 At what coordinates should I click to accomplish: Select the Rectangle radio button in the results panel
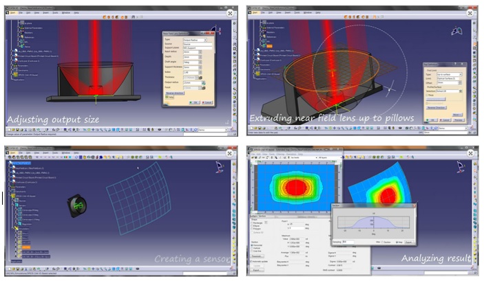pyautogui.click(x=252, y=223)
